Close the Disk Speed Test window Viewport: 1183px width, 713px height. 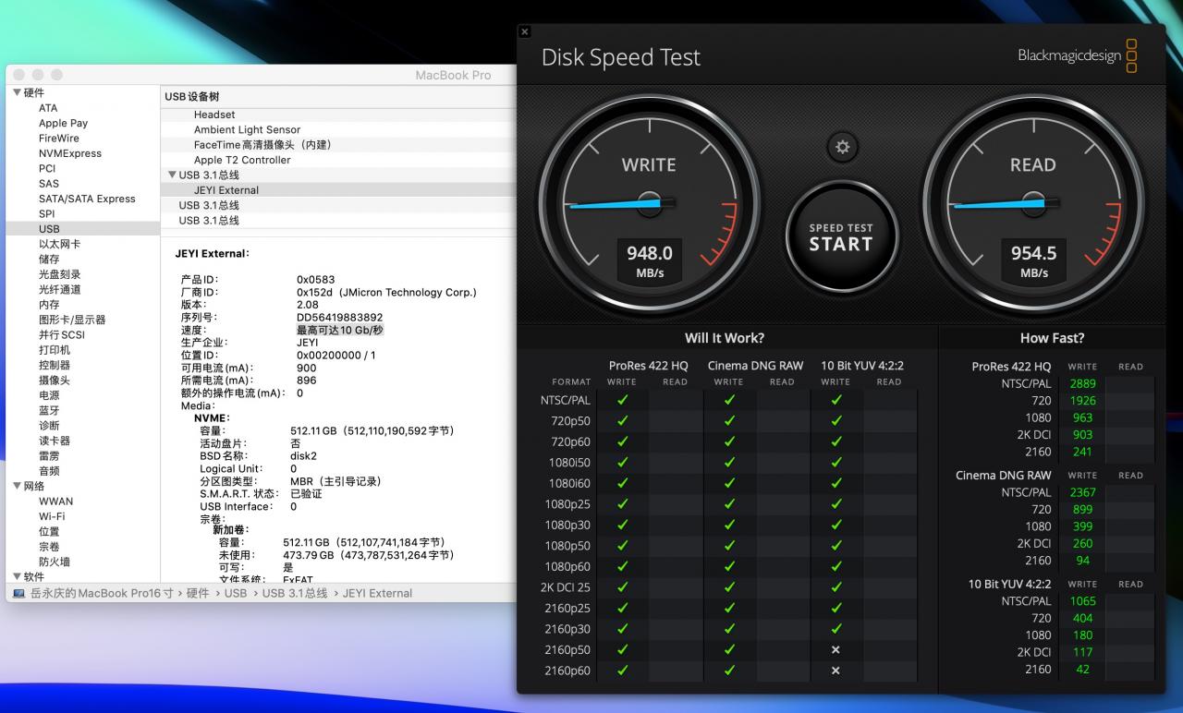click(x=524, y=31)
